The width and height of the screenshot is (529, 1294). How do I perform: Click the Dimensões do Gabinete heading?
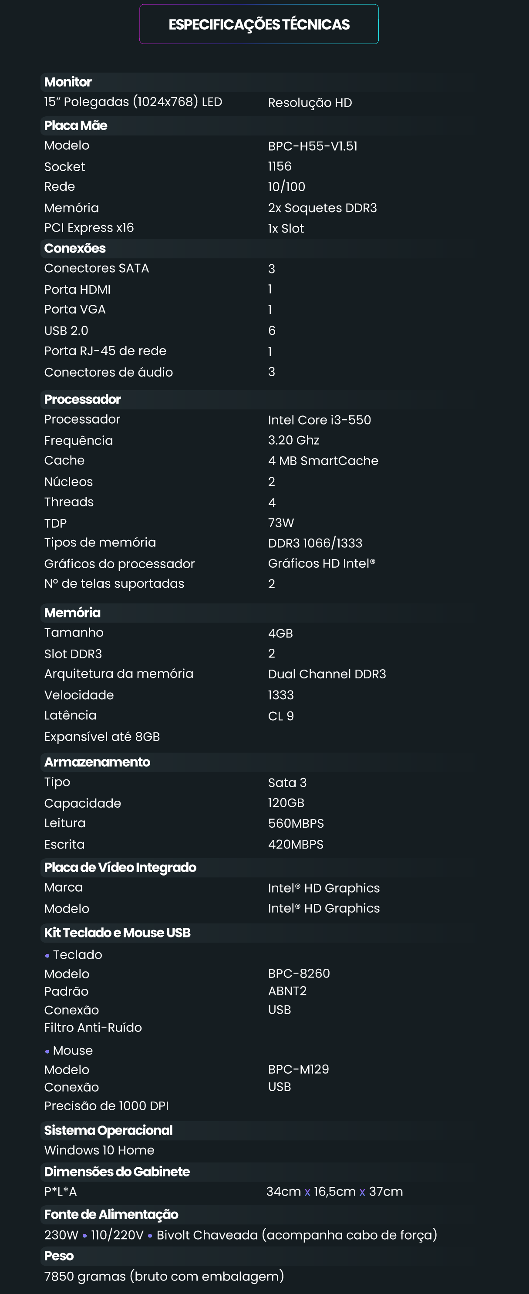[117, 1172]
